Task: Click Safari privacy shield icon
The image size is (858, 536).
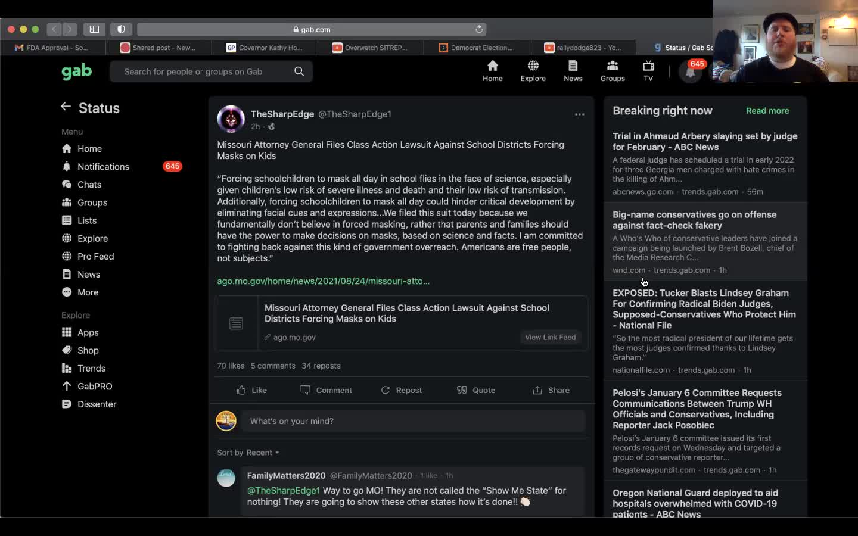Action: pos(121,29)
